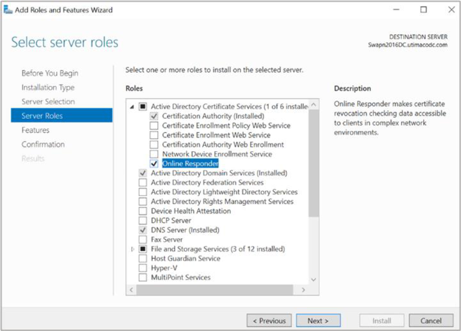The height and width of the screenshot is (331, 461).
Task: Uncheck the Online Responder checkbox
Action: [x=154, y=164]
